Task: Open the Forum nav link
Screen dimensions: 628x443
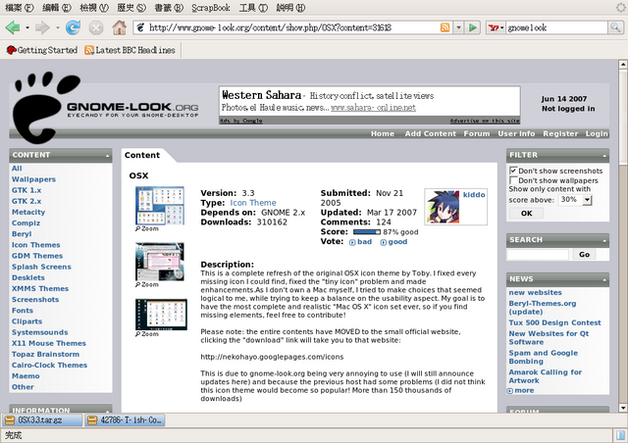Action: [477, 133]
